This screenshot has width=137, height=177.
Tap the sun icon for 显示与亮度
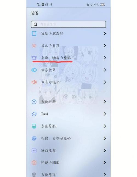[34, 46]
